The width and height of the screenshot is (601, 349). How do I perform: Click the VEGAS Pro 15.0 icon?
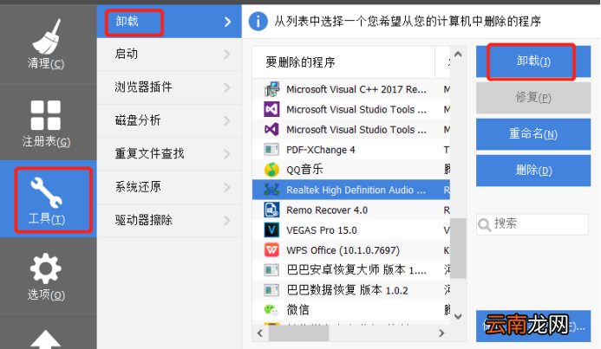tap(271, 230)
